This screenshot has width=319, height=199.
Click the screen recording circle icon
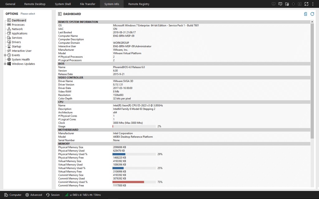(x=293, y=4)
